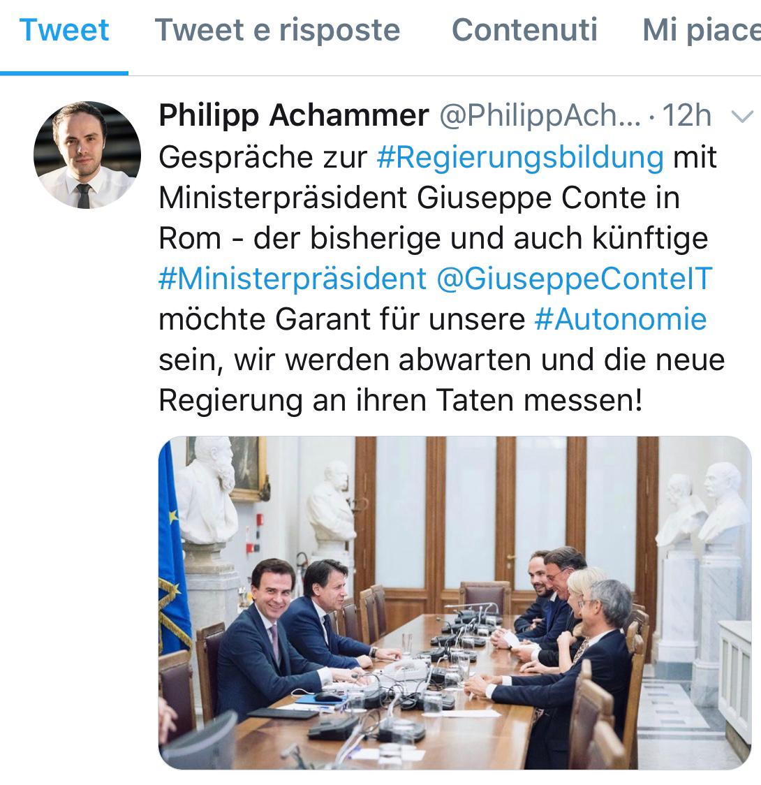761x785 pixels.
Task: Switch to the Tweet tab
Action: (64, 30)
